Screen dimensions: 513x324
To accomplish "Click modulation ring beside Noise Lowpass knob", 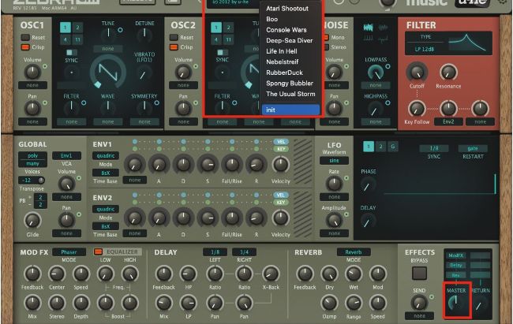I will (x=388, y=66).
